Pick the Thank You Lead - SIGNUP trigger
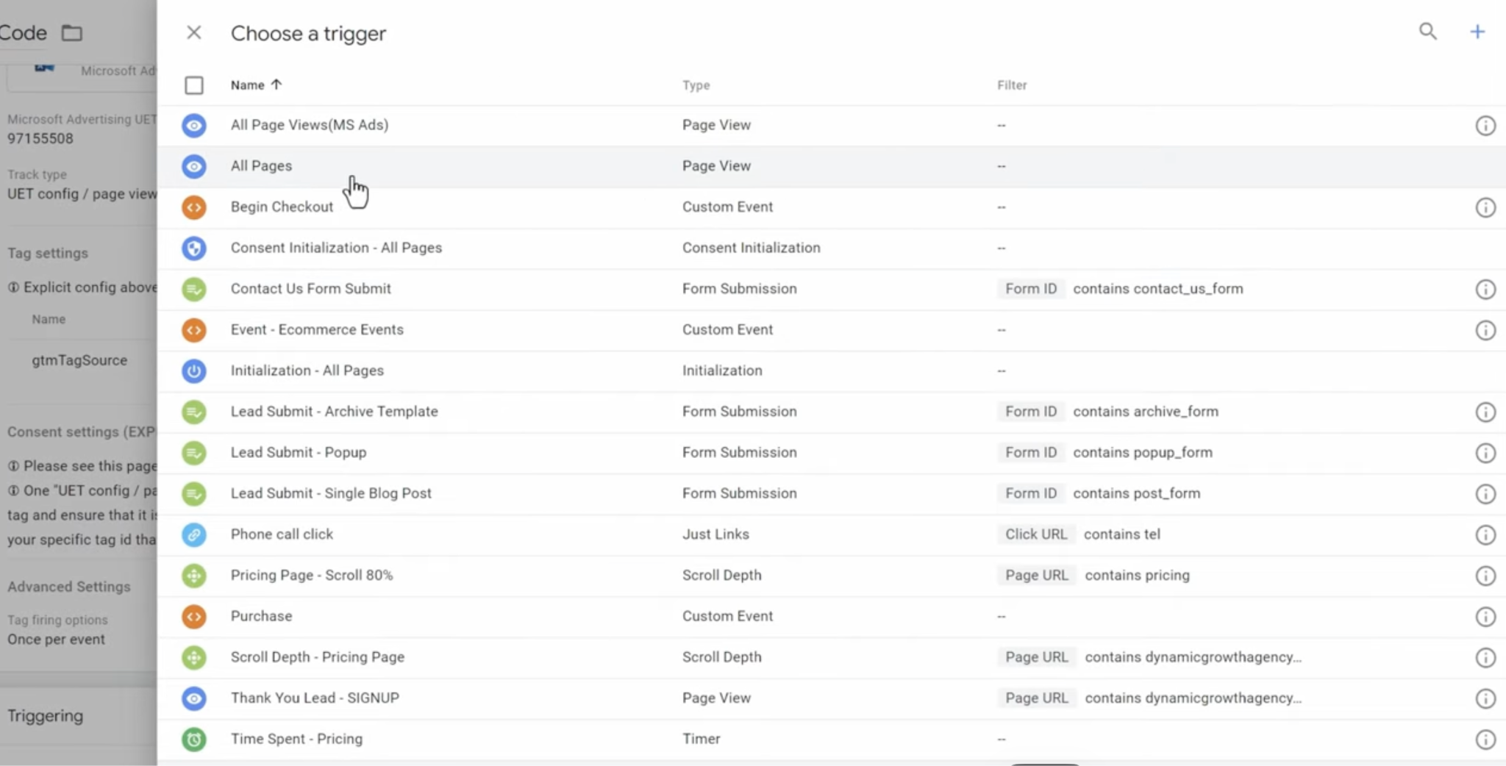The width and height of the screenshot is (1506, 766). tap(831, 698)
